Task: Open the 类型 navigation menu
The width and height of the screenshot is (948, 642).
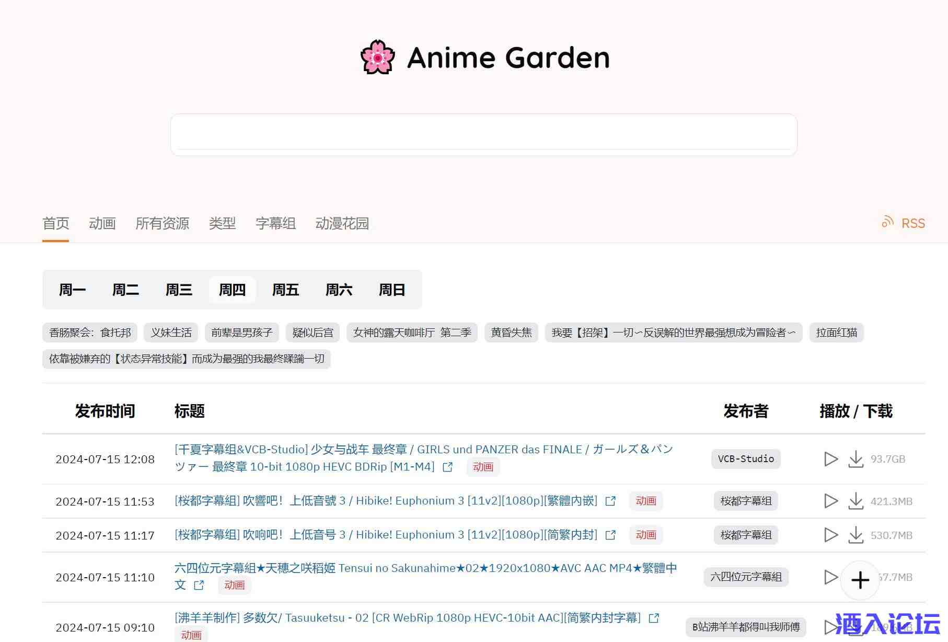Action: [x=222, y=223]
